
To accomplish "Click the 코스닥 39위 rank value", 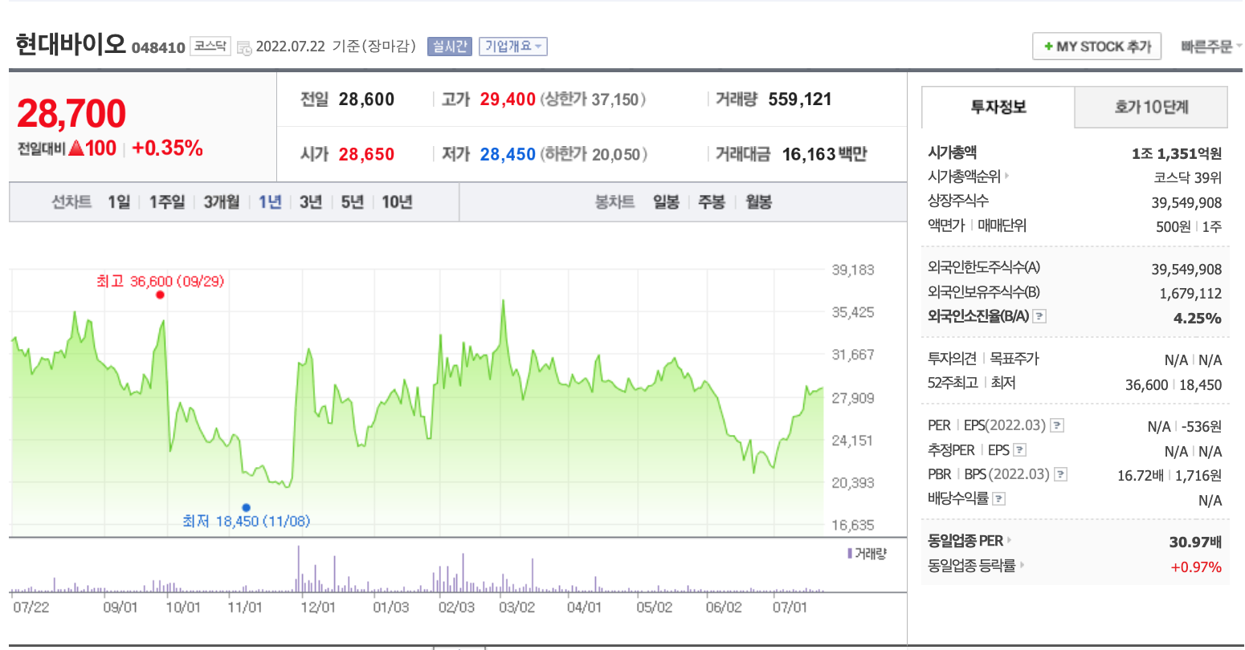I will pyautogui.click(x=1188, y=178).
